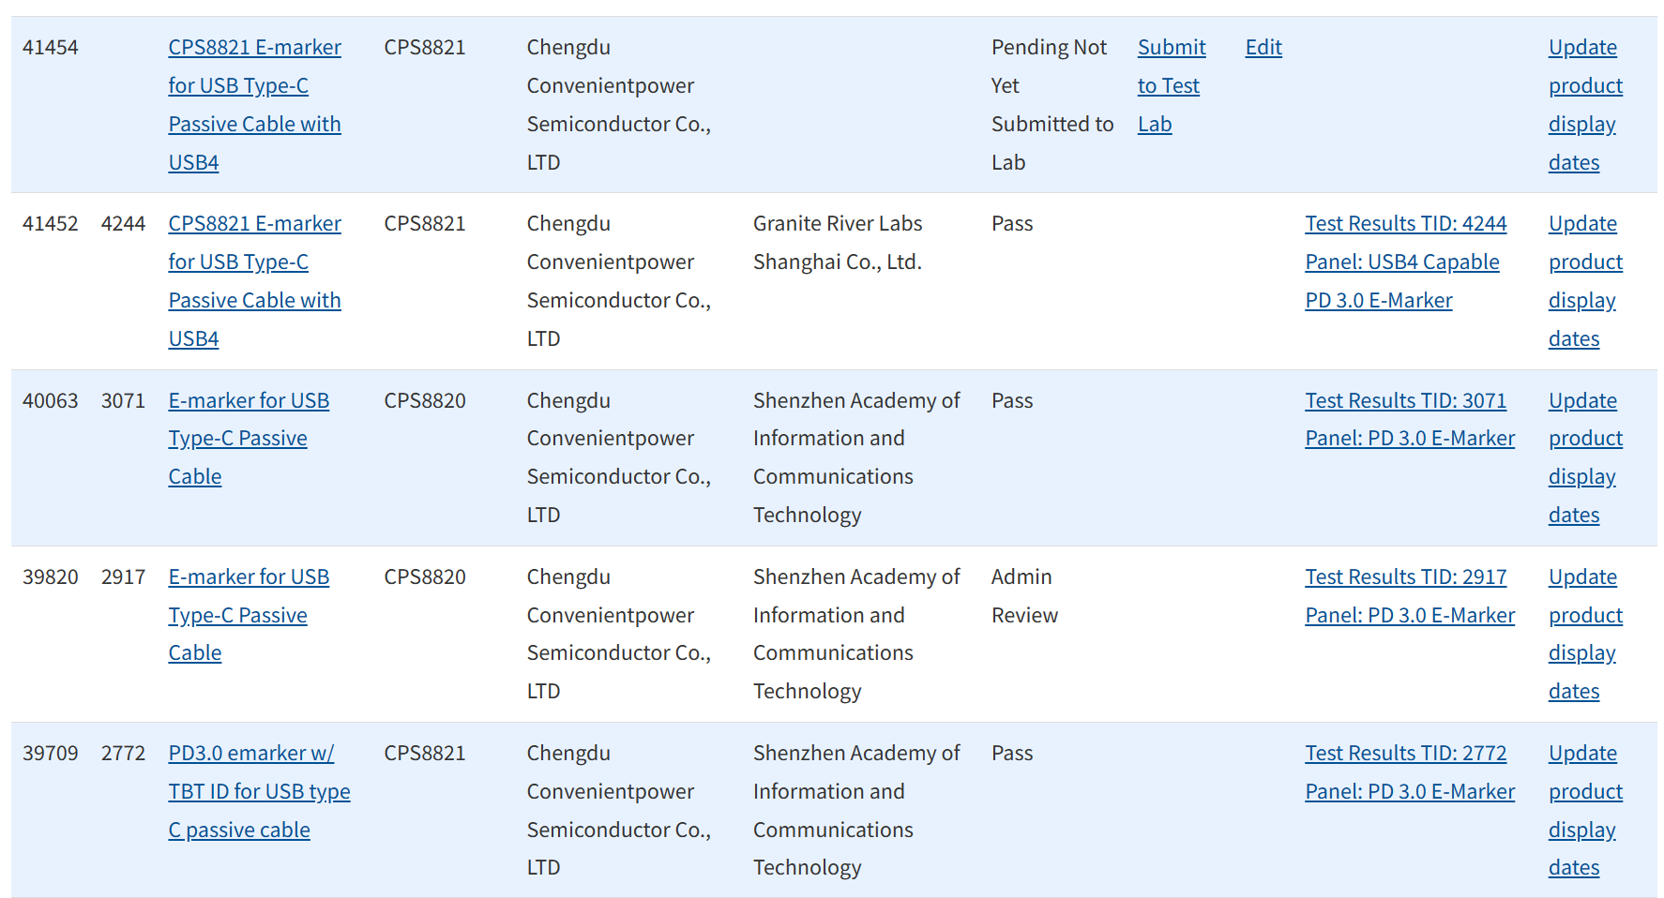
Task: Select the product ID 41454 cell
Action: coord(51,47)
